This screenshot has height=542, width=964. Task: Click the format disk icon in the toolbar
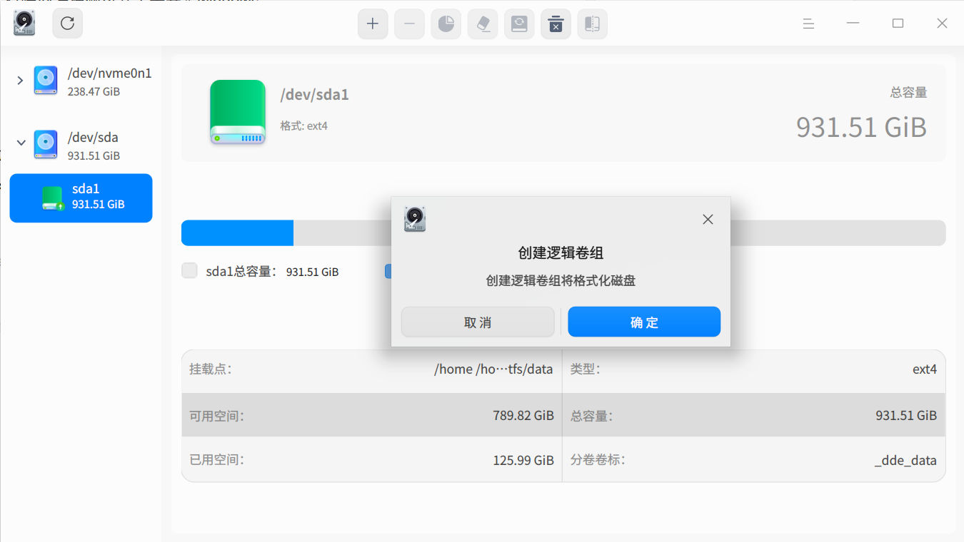[x=519, y=24]
